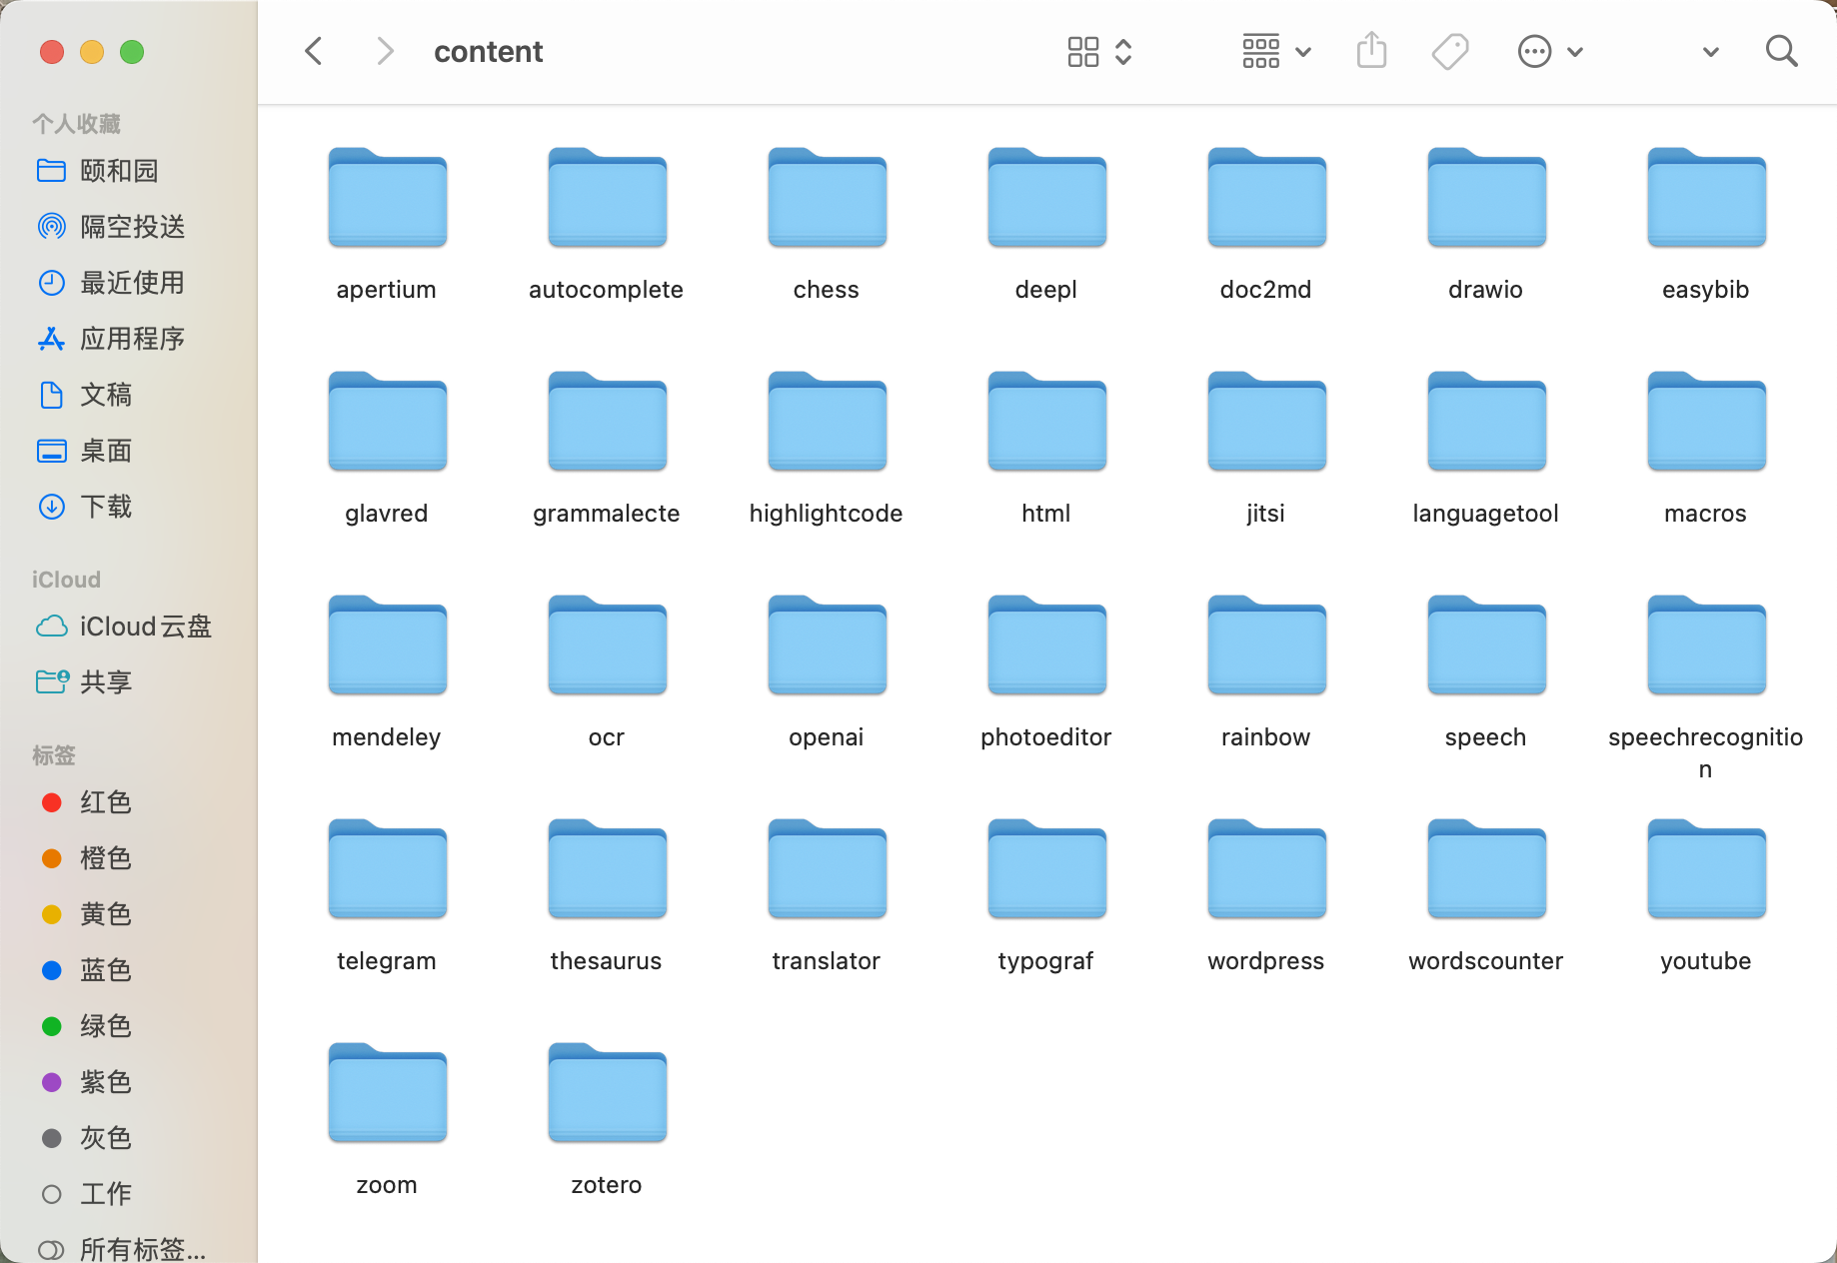Select the easybib folder
Viewport: 1837px width, 1263px height.
tap(1706, 198)
